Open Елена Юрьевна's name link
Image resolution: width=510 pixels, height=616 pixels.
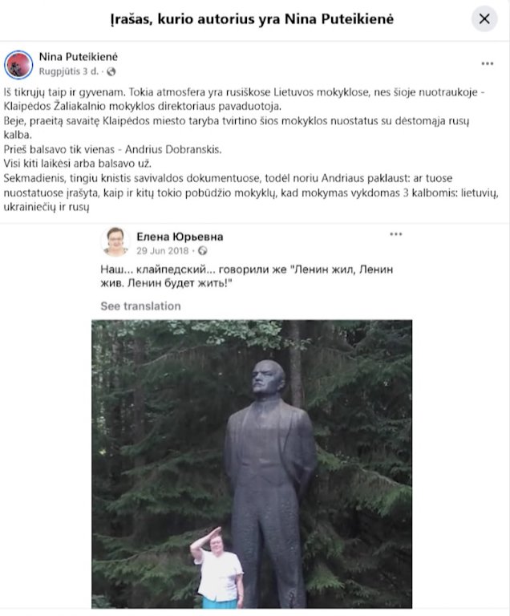coord(180,237)
